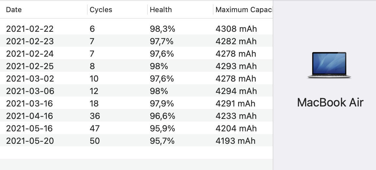Click the Health column header

[161, 10]
